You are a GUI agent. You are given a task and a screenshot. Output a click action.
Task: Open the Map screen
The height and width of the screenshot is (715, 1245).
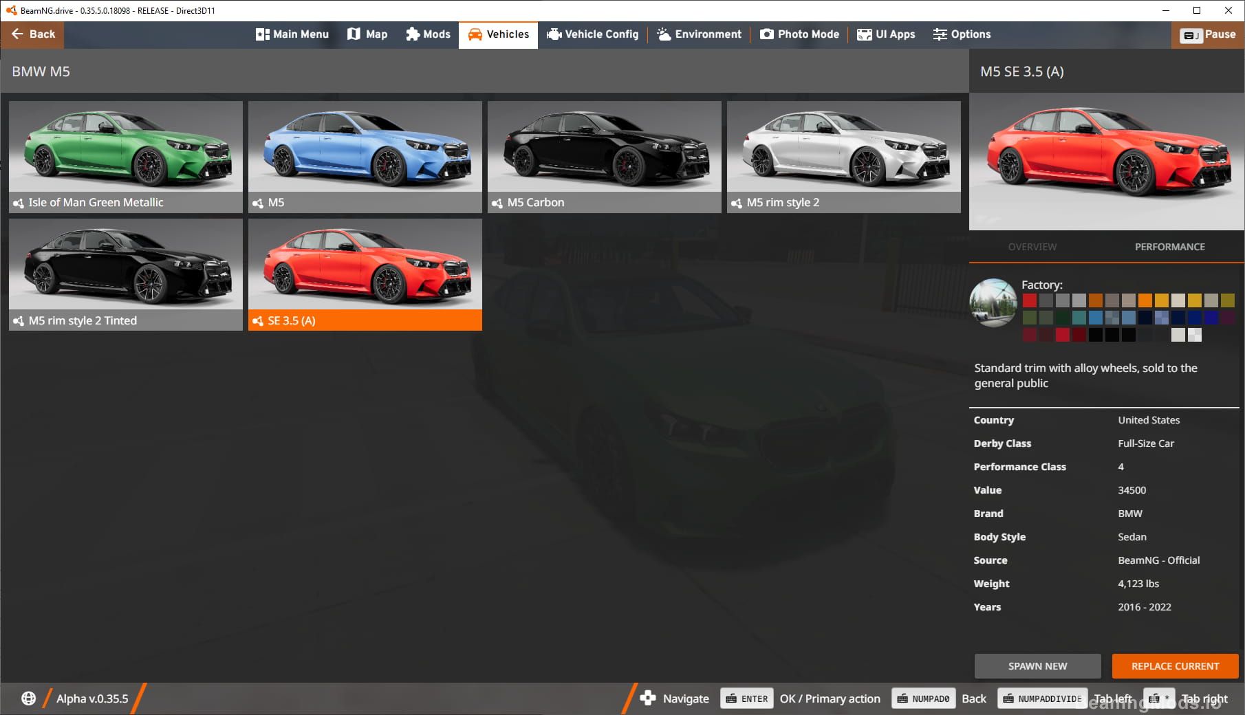(367, 34)
